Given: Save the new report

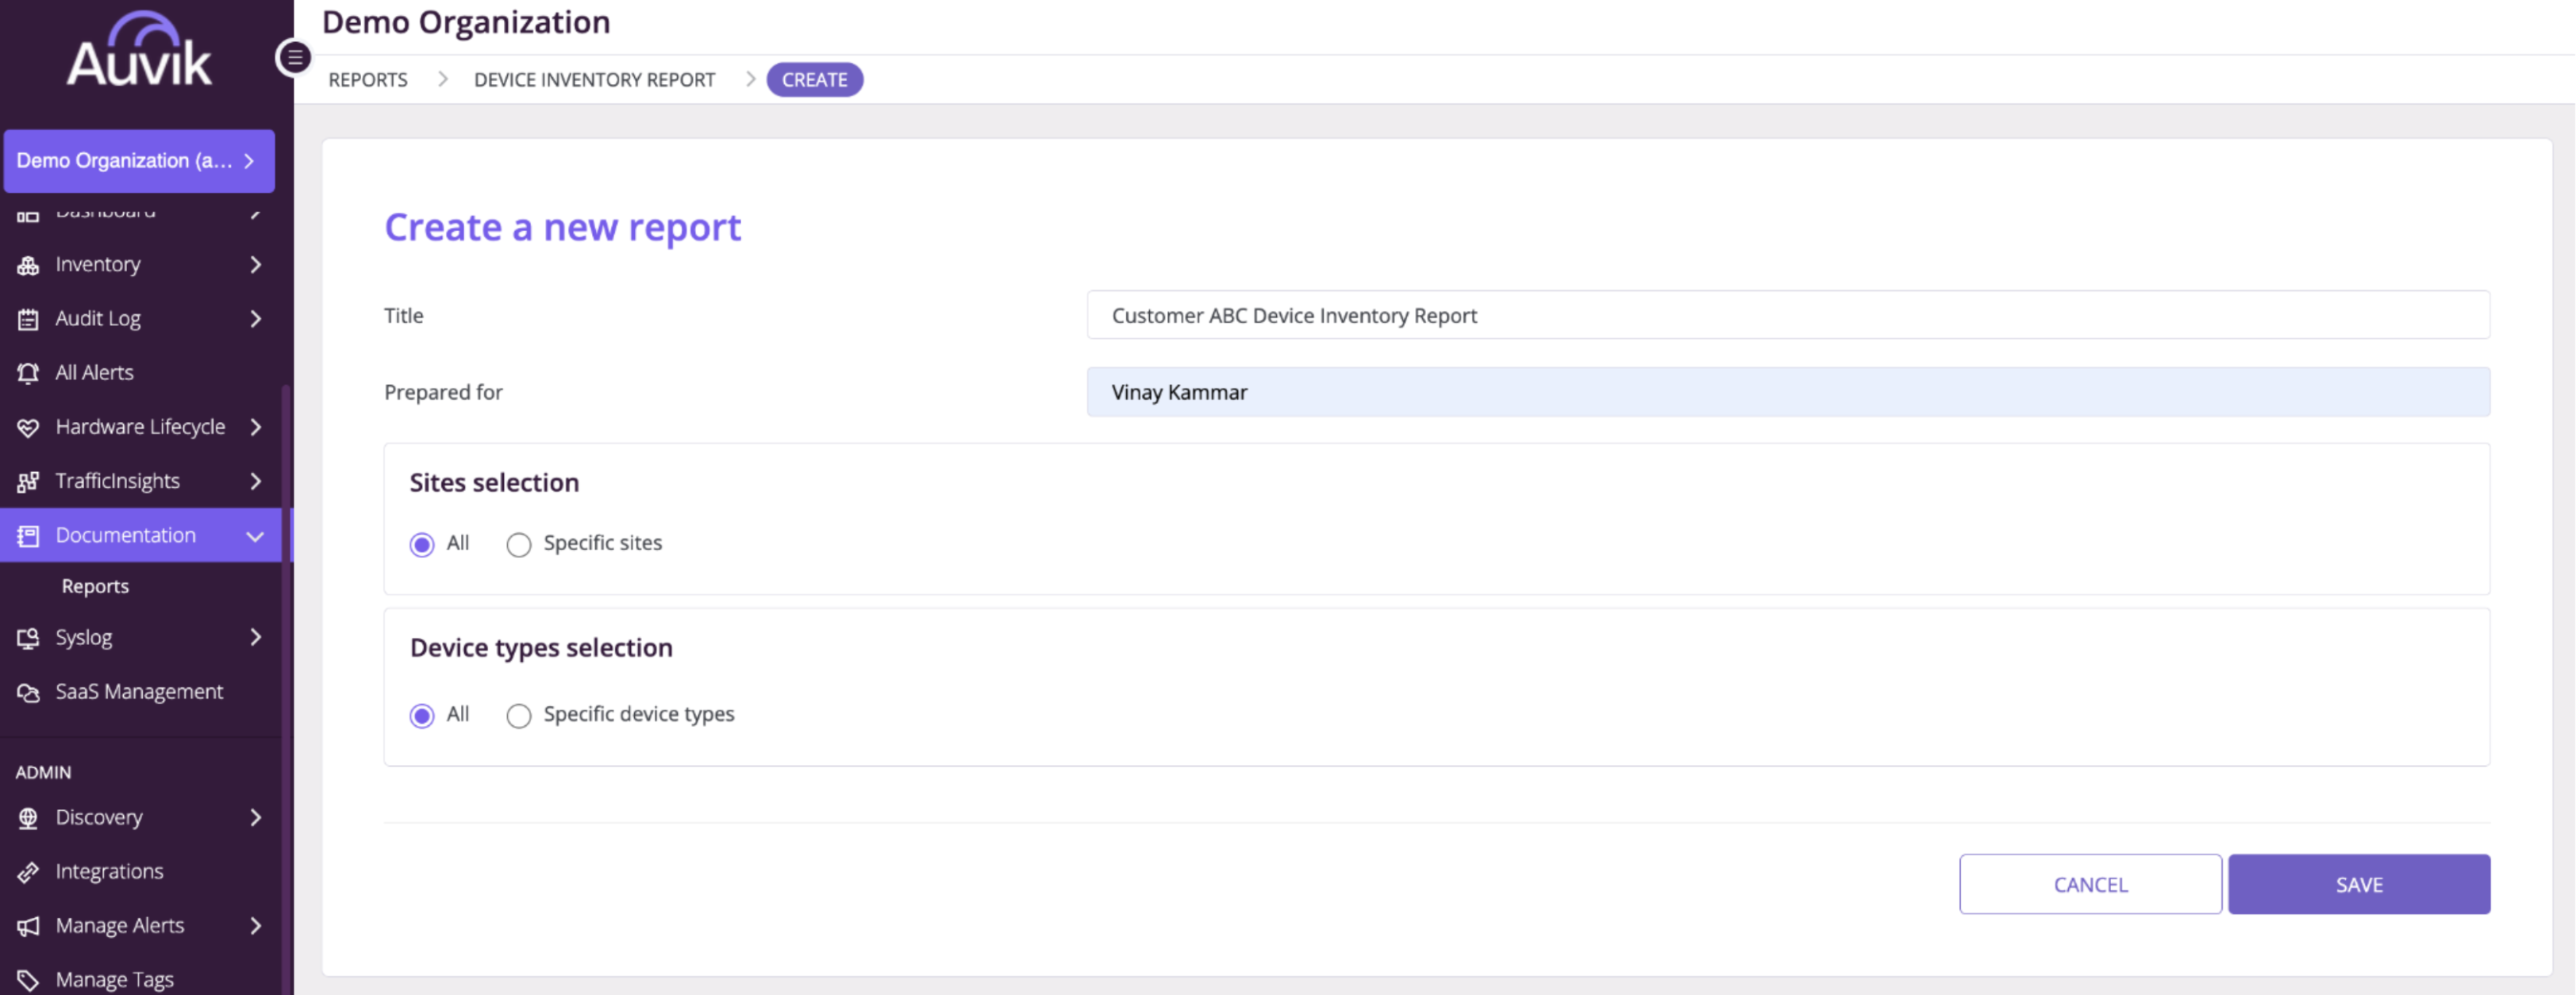Looking at the screenshot, I should pyautogui.click(x=2358, y=884).
